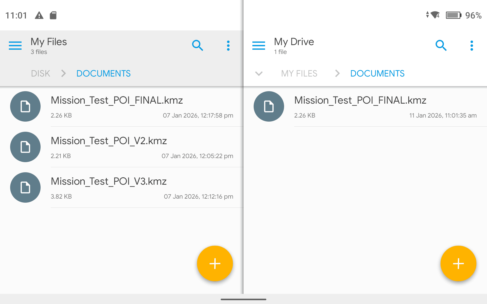The image size is (487, 304).
Task: Tap the 11 Jan 2026 date in My Drive
Action: pyautogui.click(x=443, y=116)
